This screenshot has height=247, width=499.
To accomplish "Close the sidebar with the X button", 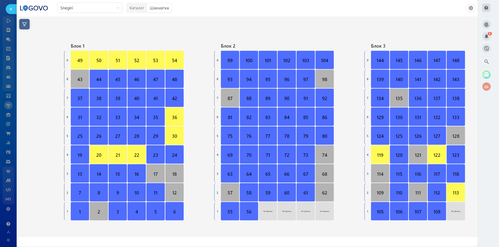I will click(x=11, y=9).
